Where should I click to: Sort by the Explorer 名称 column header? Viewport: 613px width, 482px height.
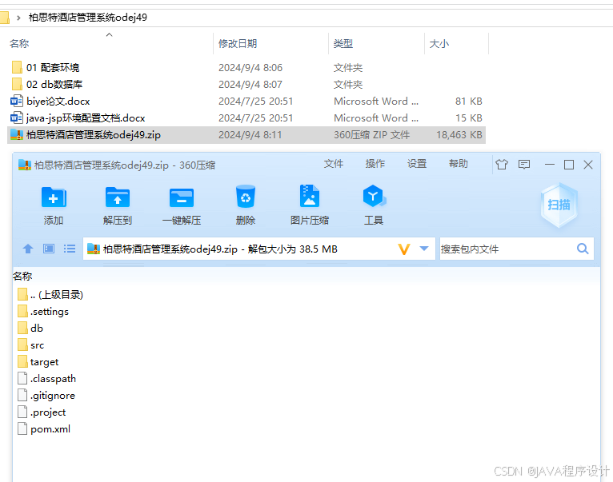pyautogui.click(x=19, y=44)
